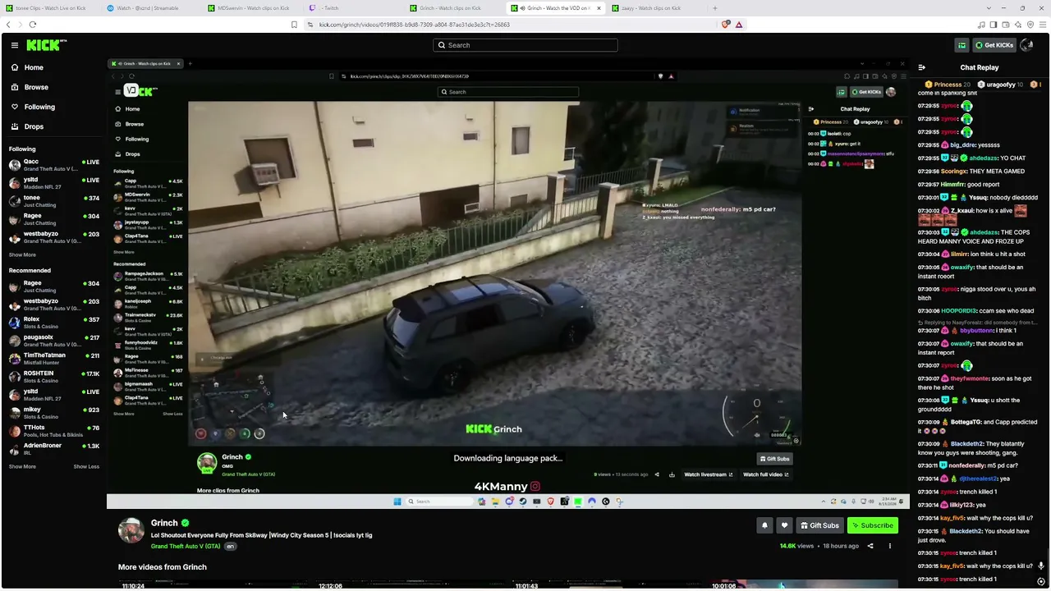
Task: Switch to the tonee Clips tab
Action: point(50,8)
